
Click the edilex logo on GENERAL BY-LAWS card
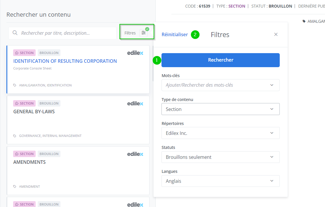[135, 104]
